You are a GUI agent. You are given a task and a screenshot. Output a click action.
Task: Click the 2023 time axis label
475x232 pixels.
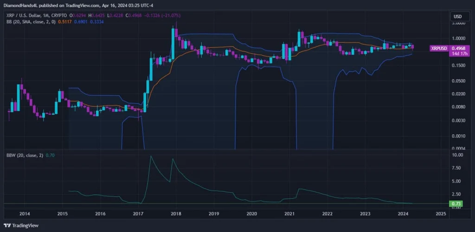point(366,213)
